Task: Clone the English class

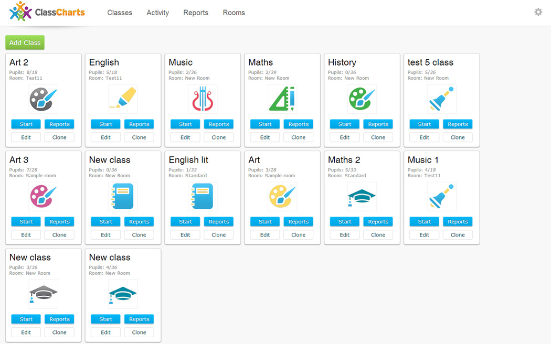Action: [x=139, y=137]
